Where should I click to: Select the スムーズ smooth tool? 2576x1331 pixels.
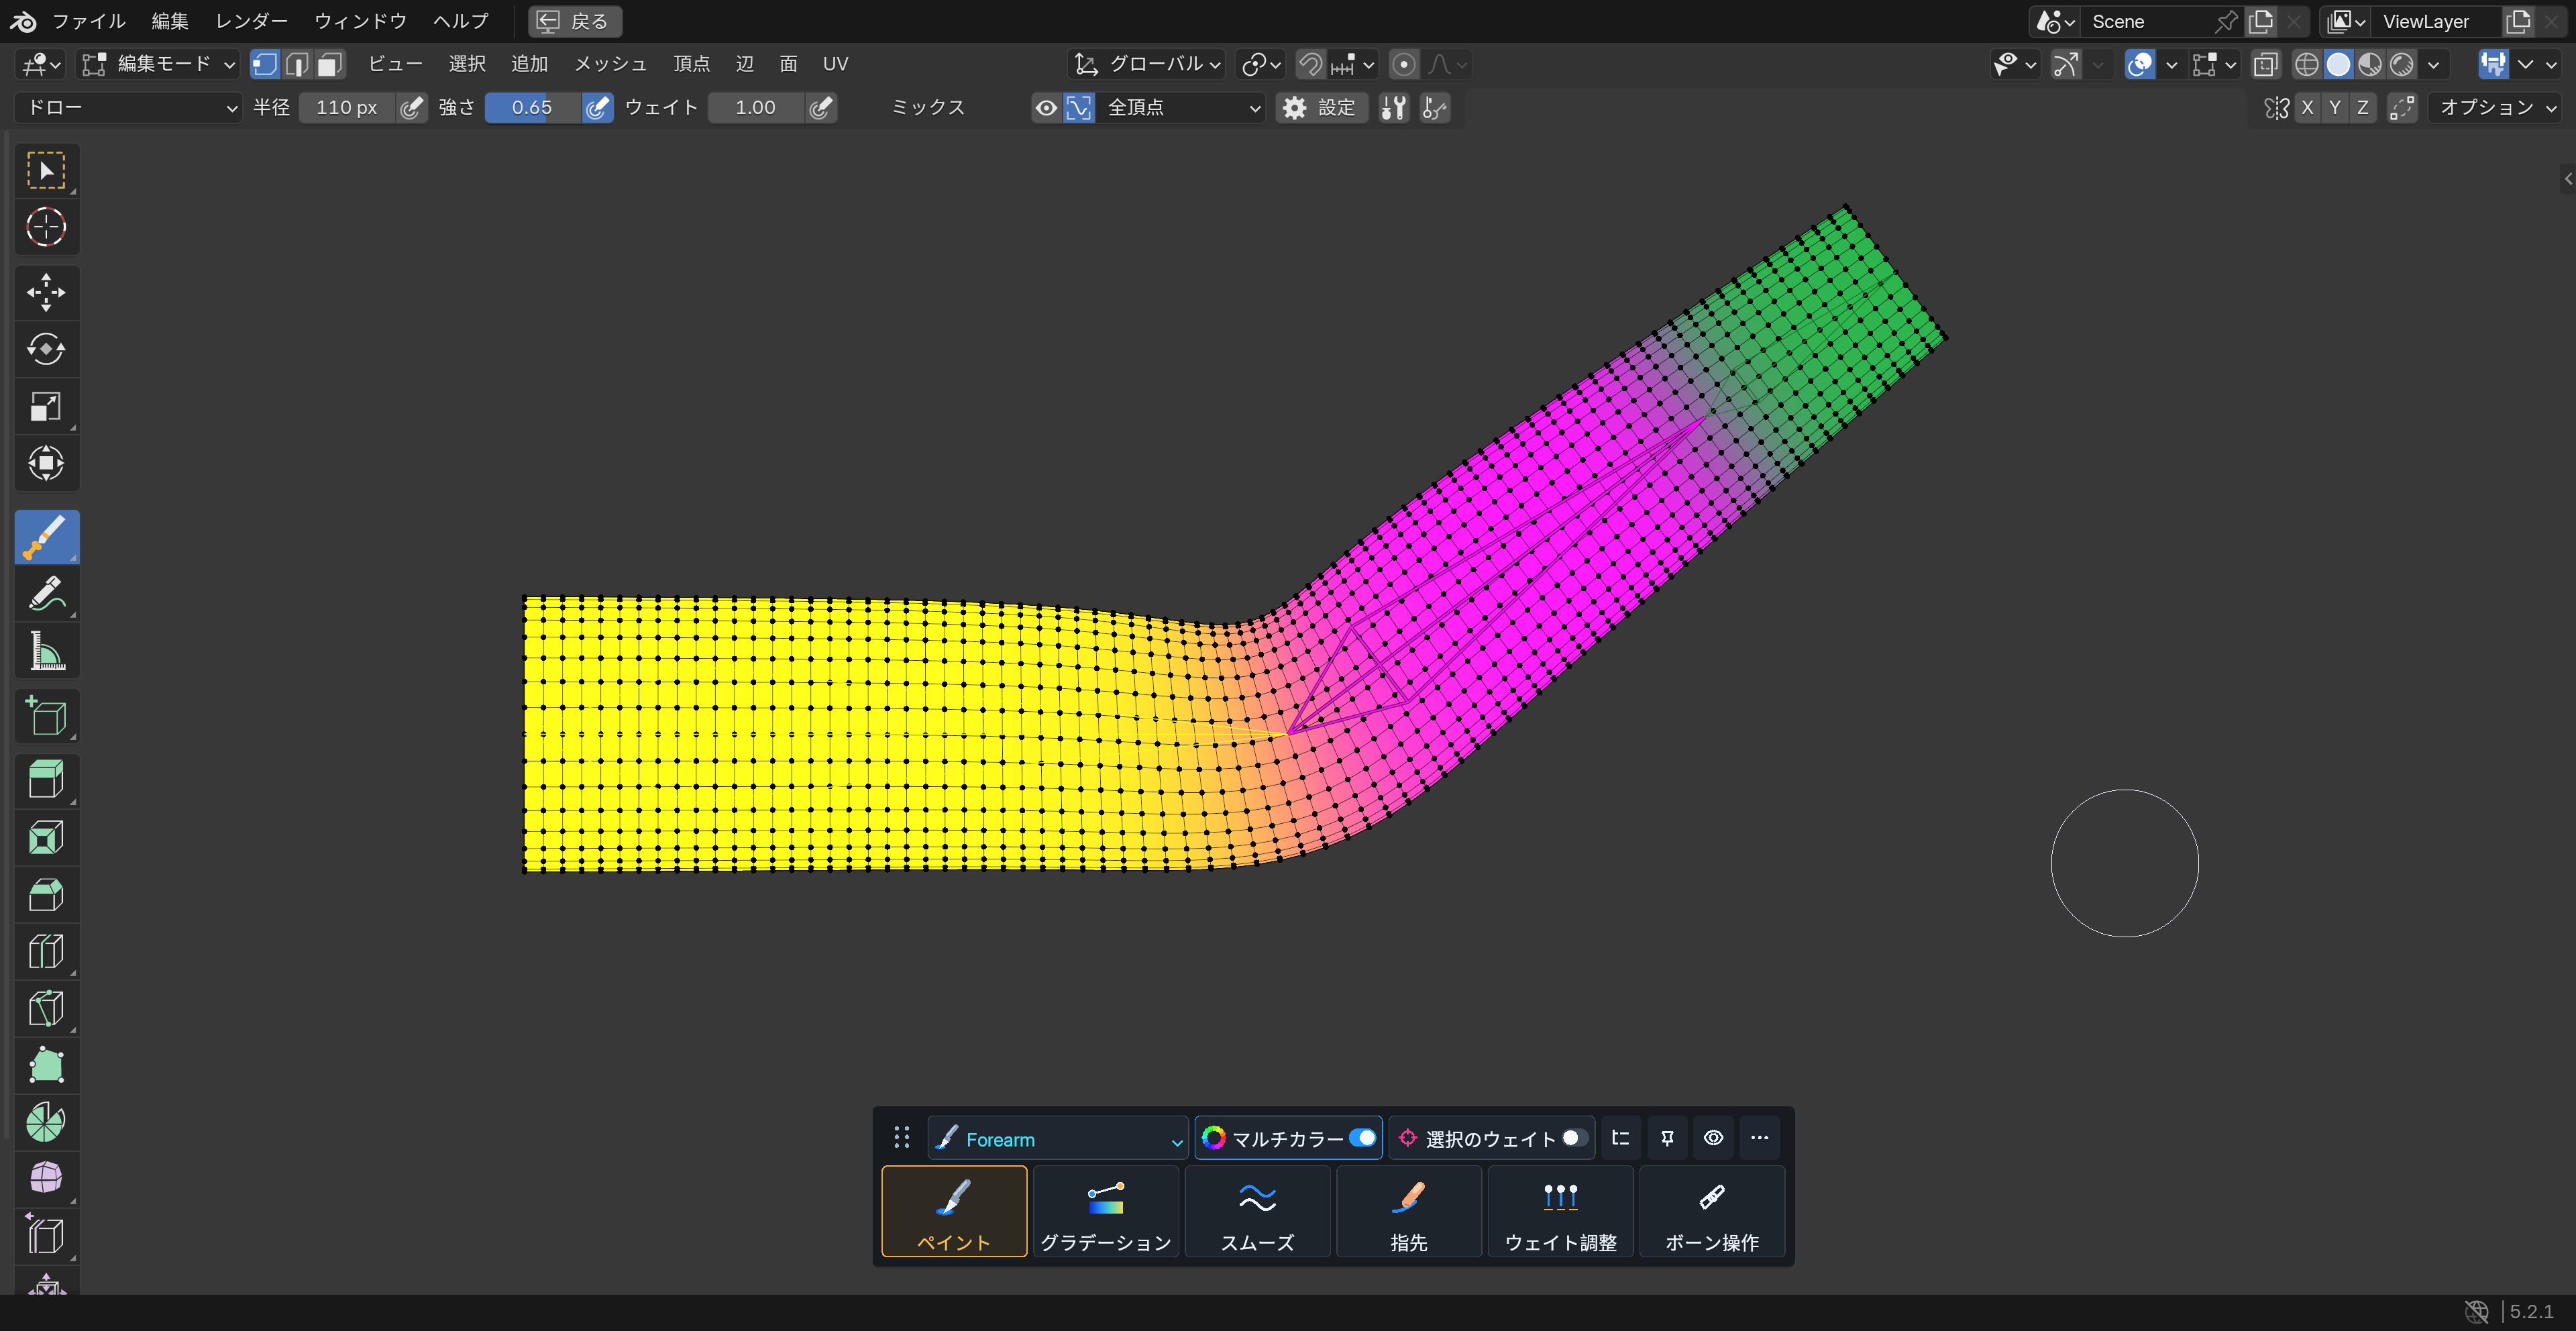(x=1257, y=1211)
